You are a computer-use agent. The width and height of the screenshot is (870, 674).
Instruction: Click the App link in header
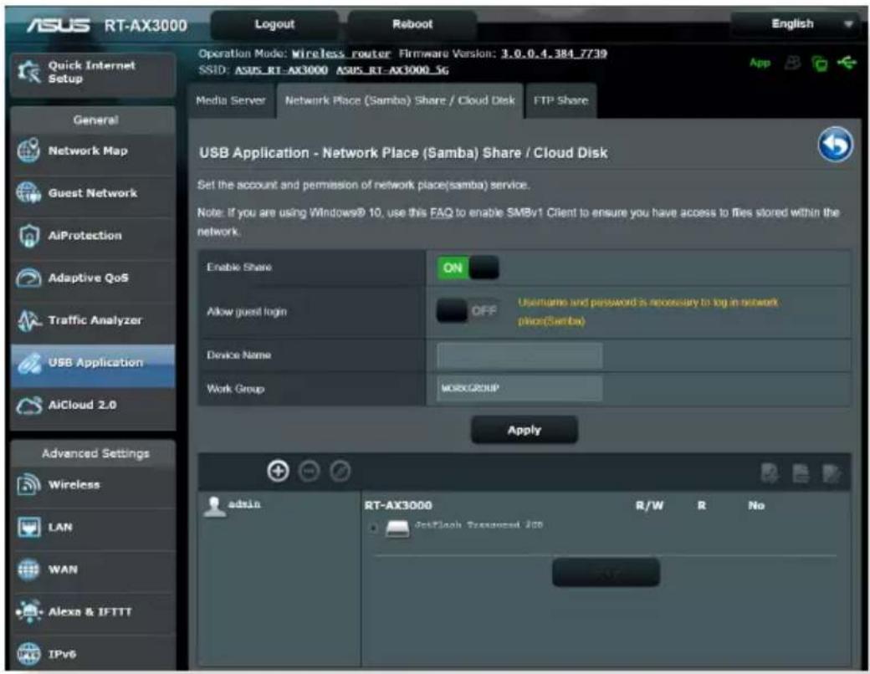[x=760, y=64]
